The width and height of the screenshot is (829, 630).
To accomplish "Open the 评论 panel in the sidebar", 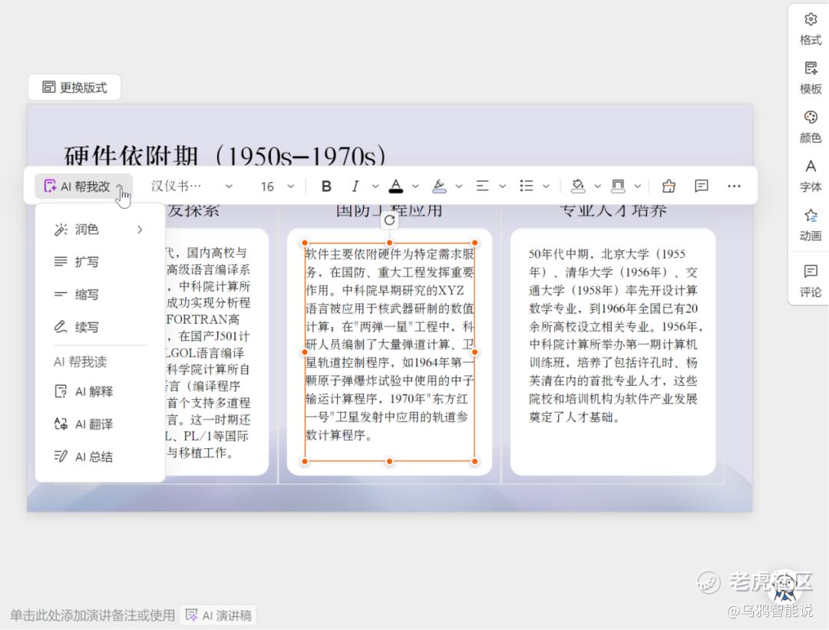I will pyautogui.click(x=810, y=281).
